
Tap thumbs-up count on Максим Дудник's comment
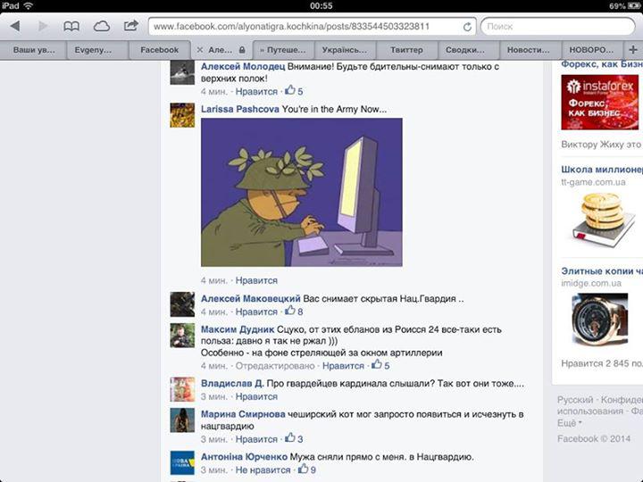pos(380,365)
